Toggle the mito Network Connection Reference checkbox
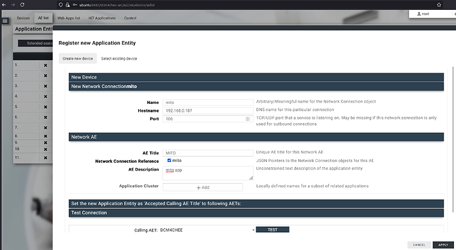The image size is (456, 250). [169, 160]
